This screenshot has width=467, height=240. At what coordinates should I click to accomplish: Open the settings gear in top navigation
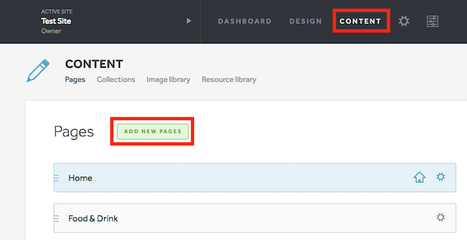[404, 21]
